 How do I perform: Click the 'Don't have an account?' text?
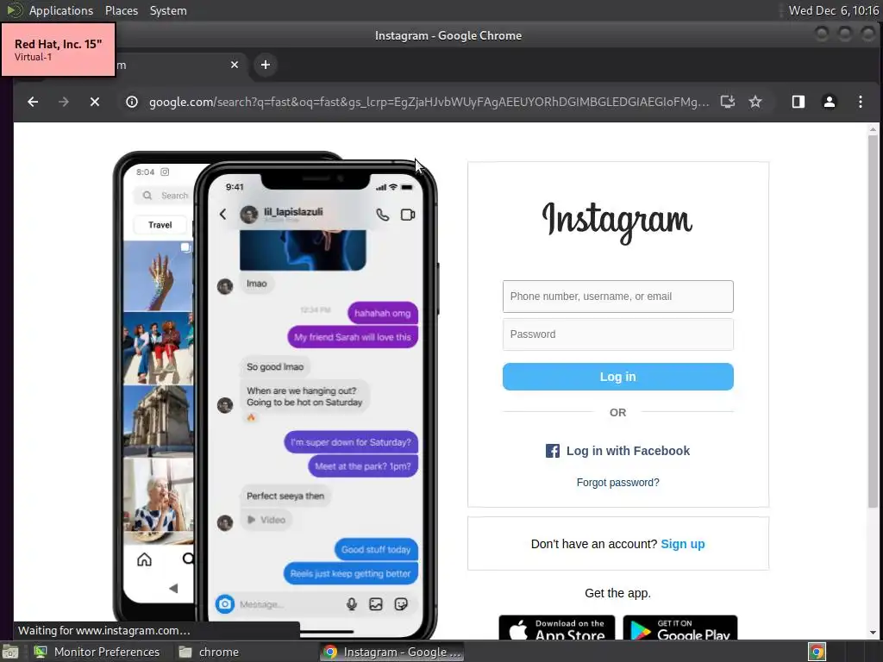(594, 544)
